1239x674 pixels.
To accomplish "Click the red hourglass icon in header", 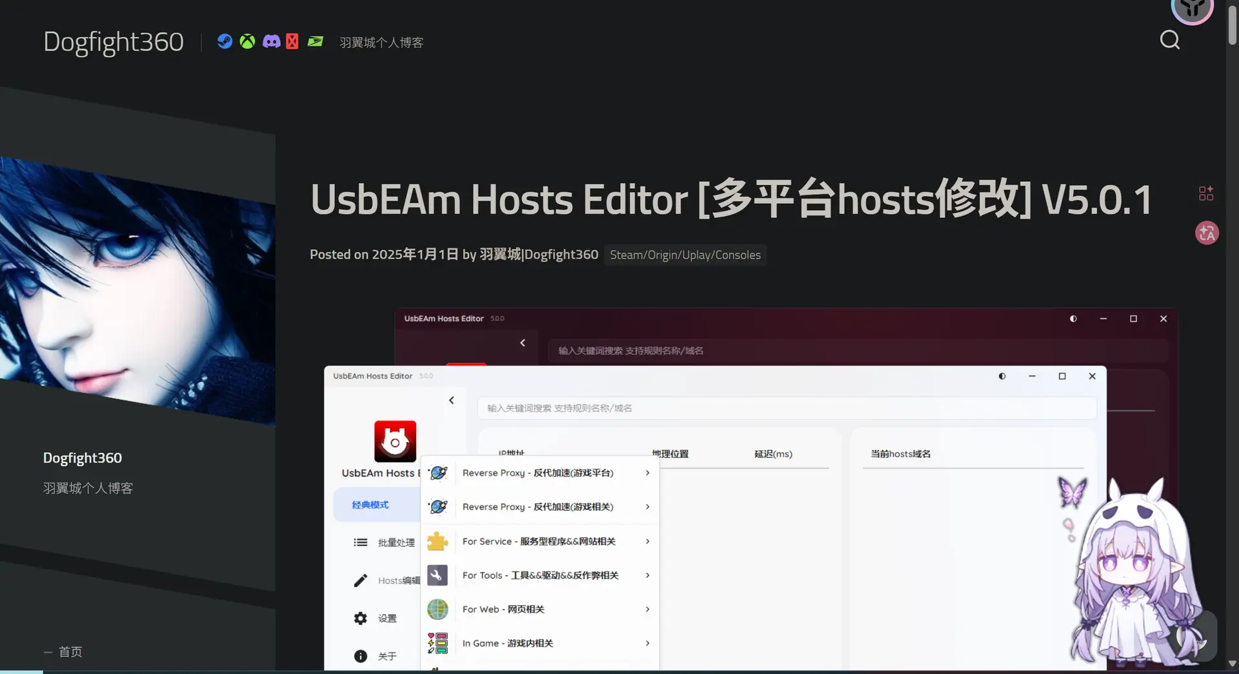I will click(x=292, y=41).
